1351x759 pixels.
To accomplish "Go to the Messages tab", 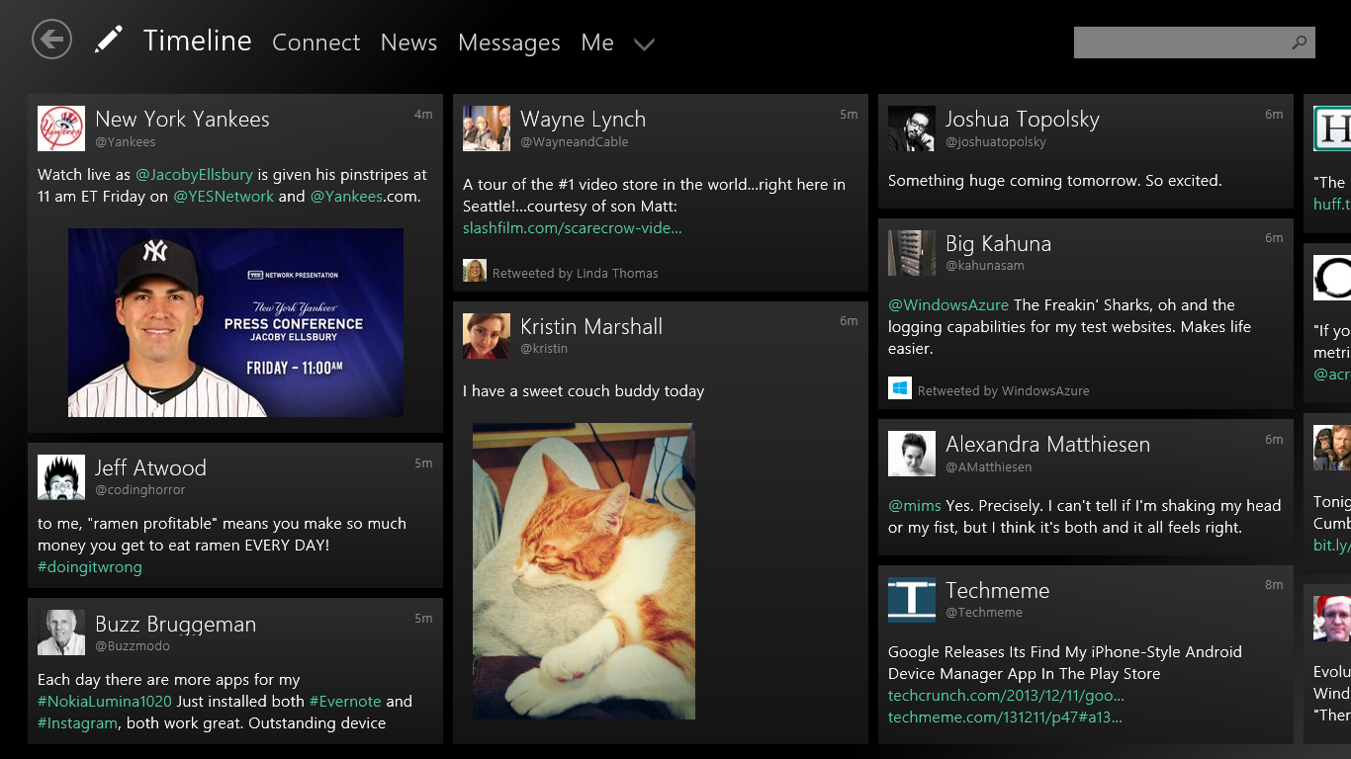I will [508, 42].
